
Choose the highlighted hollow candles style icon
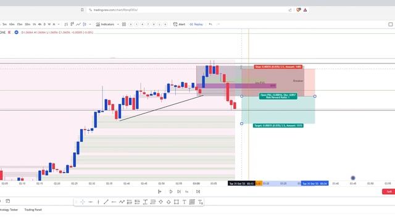(x=85, y=25)
